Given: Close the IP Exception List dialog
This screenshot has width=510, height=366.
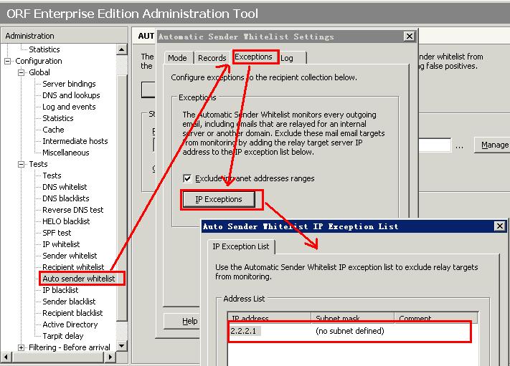Looking at the screenshot, I should [x=500, y=226].
